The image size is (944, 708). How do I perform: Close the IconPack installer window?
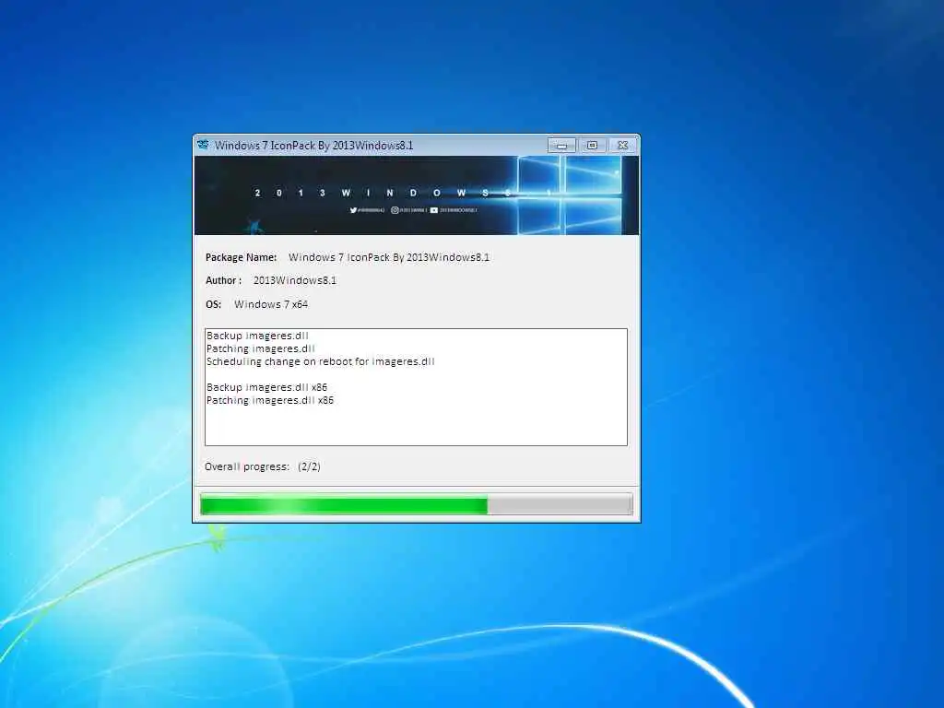(x=623, y=145)
